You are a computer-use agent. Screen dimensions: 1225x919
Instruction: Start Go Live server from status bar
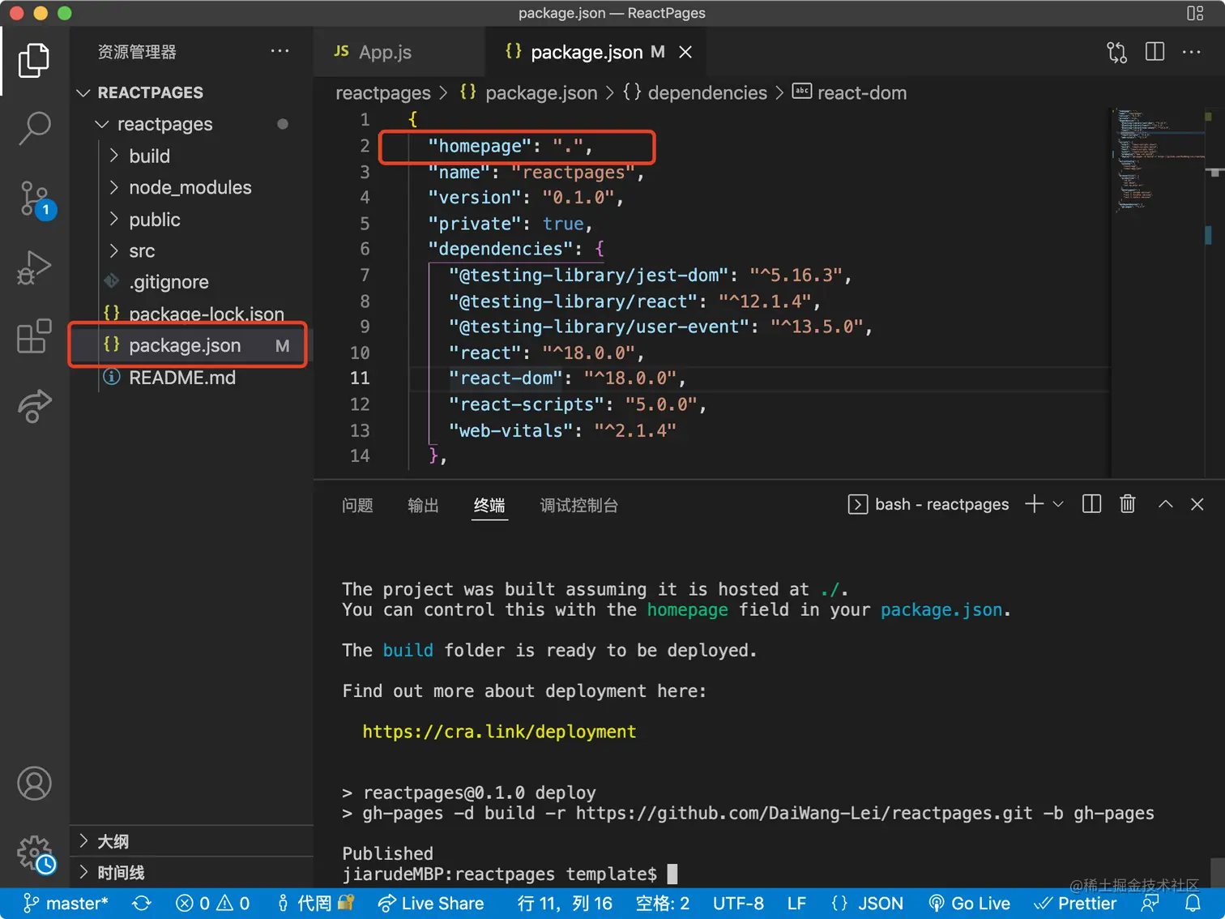pos(969,904)
